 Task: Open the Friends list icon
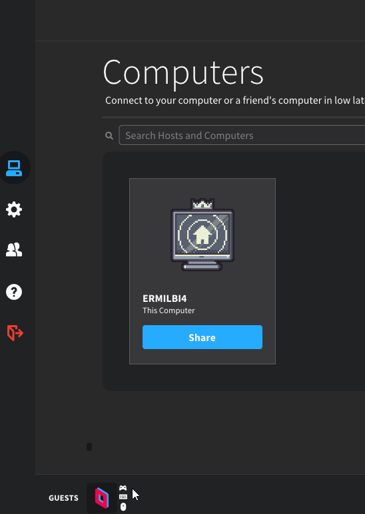click(x=14, y=250)
